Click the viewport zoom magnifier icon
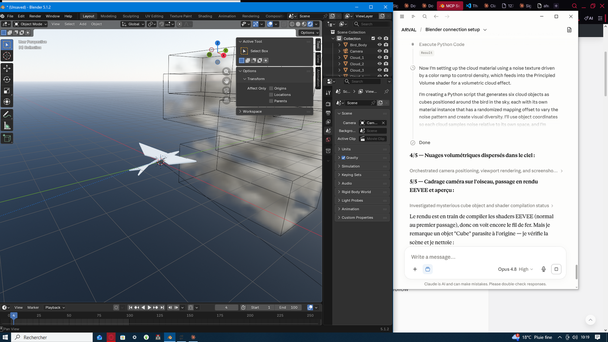This screenshot has width=608, height=342. pos(226,72)
